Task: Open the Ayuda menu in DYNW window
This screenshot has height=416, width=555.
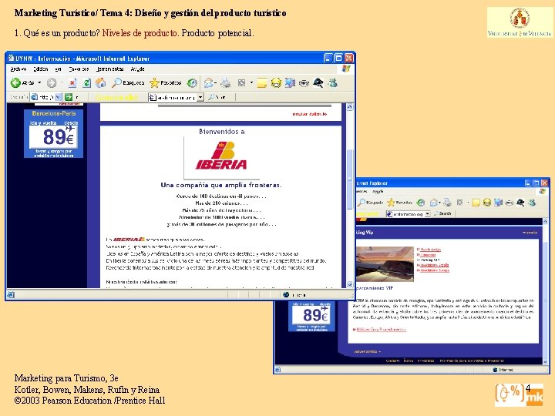Action: 137,69
